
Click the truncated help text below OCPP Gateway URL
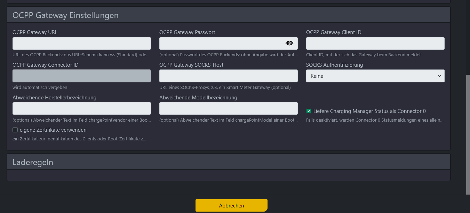81,55
